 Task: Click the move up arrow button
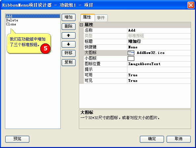point(69,36)
